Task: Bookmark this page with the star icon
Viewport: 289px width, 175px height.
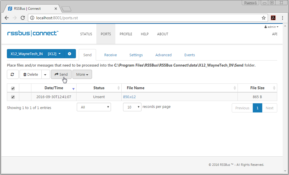Action: pos(264,18)
